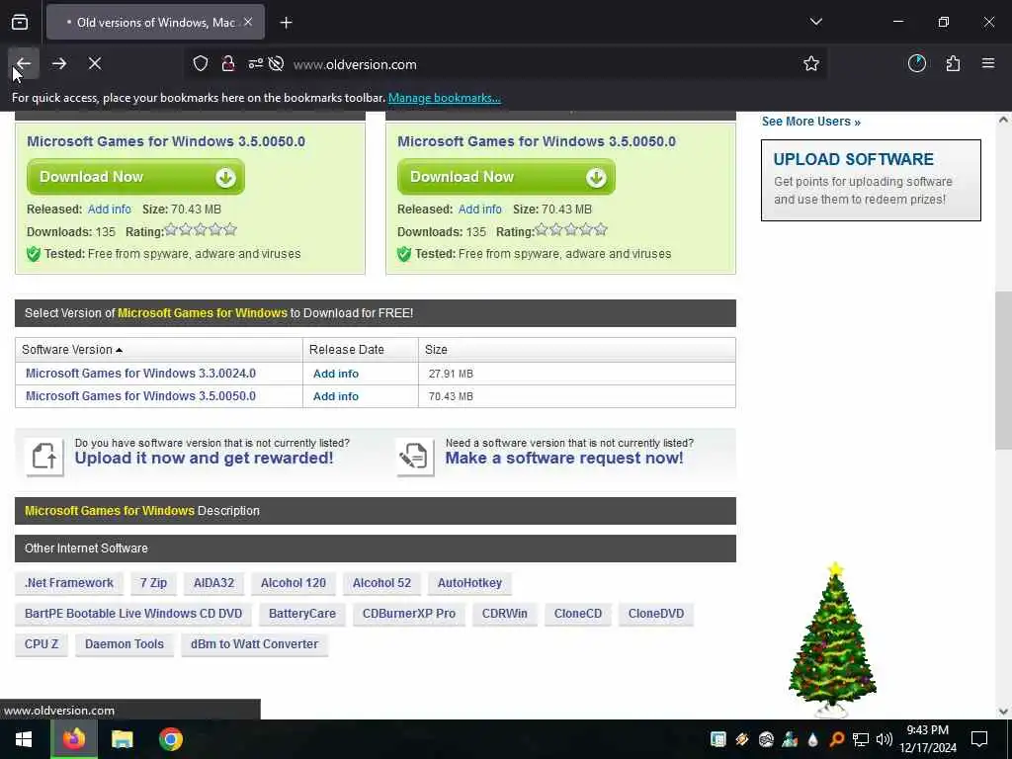Image resolution: width=1012 pixels, height=759 pixels.
Task: Click right Download Now button
Action: 506,177
